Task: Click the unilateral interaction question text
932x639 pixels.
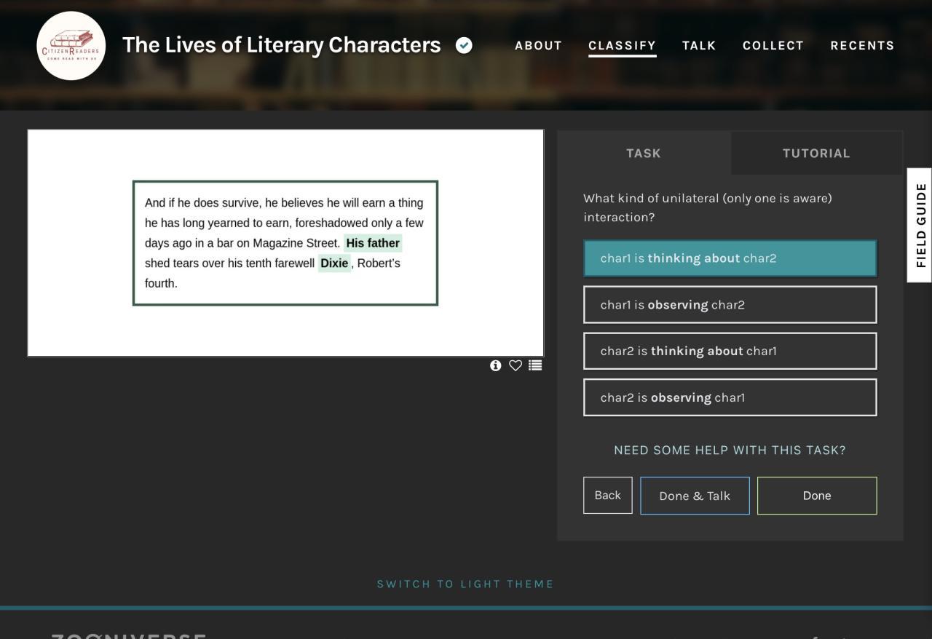Action: point(708,207)
